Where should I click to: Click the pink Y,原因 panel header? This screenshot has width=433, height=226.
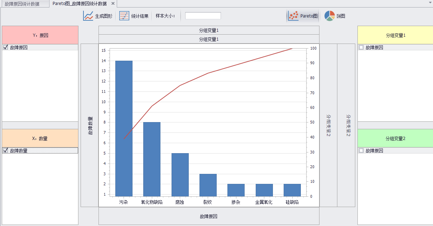(40, 35)
